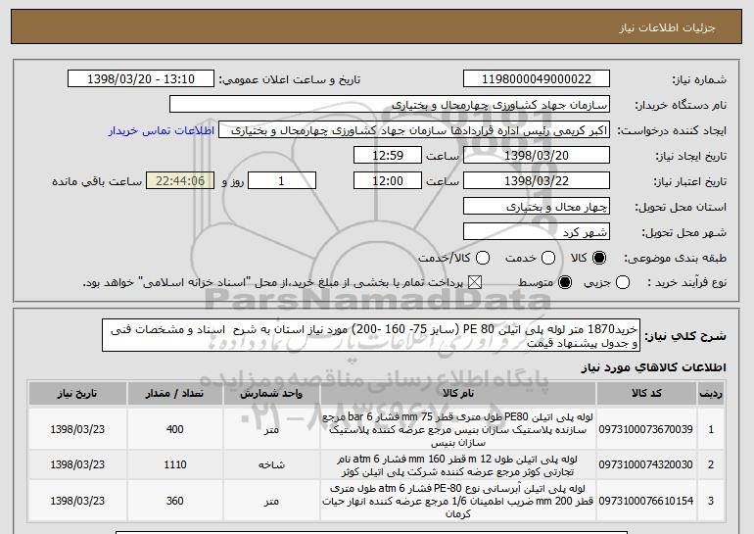The image size is (754, 534).
Task: Click quantity 360 in row 3
Action: point(174,501)
